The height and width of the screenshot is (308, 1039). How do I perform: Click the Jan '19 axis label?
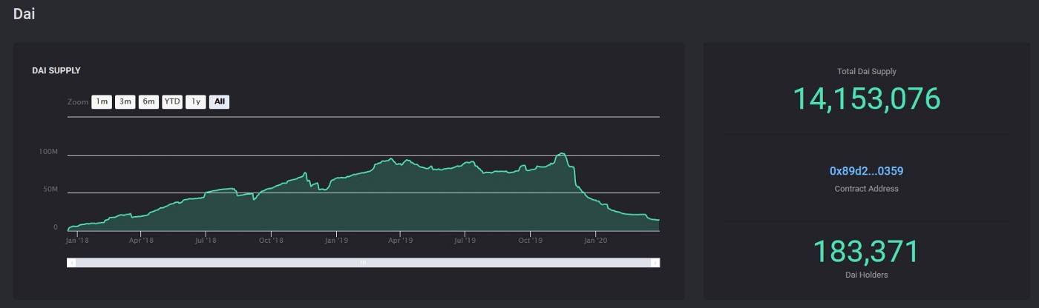point(336,240)
